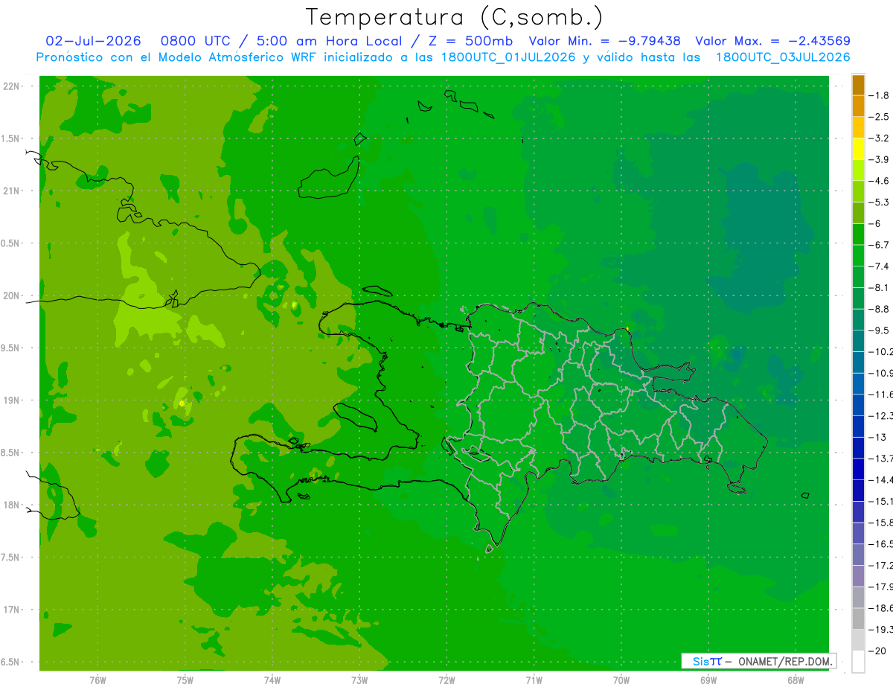Image resolution: width=893 pixels, height=690 pixels.
Task: Click the '21N' latitude label
Action: pos(12,191)
